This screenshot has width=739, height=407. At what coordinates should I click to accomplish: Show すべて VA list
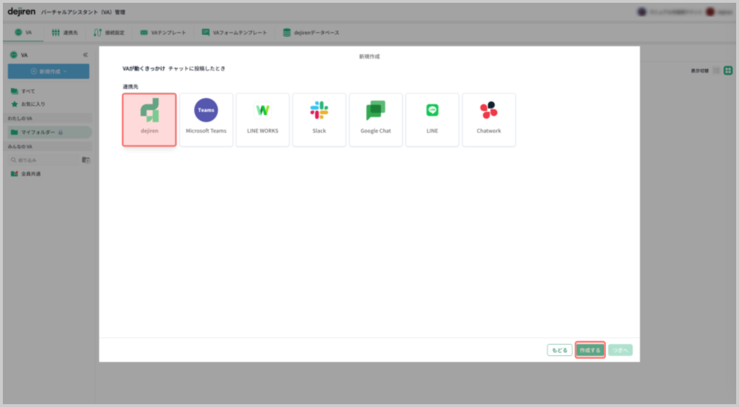23,91
